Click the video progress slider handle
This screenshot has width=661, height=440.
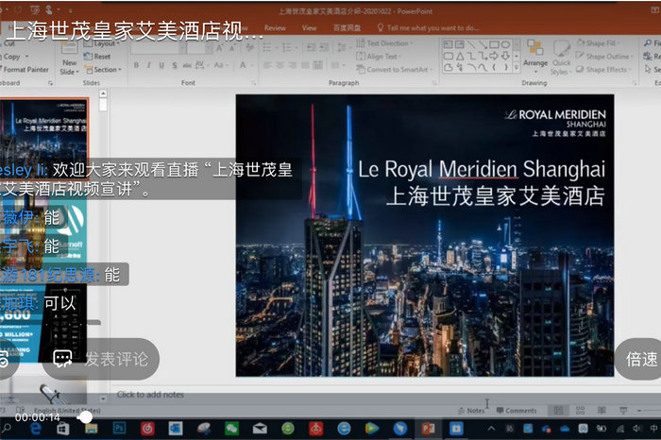86,417
